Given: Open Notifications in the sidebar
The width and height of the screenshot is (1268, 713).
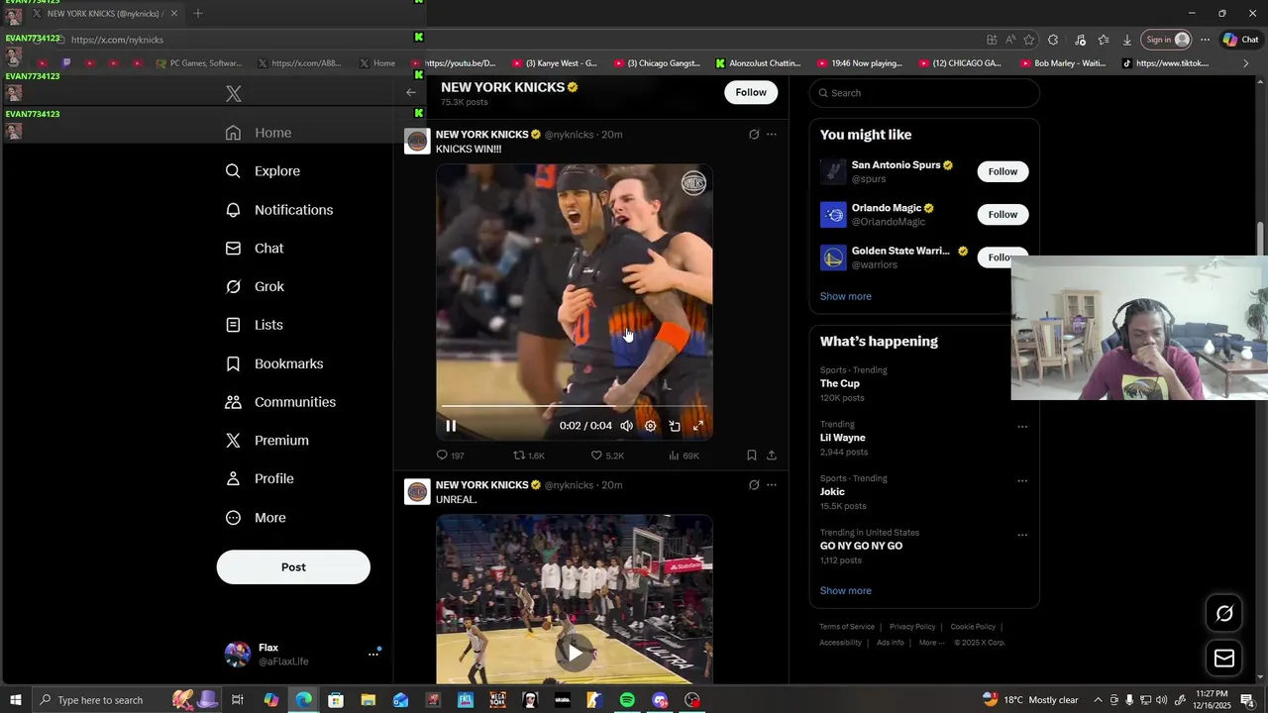Looking at the screenshot, I should pyautogui.click(x=278, y=210).
